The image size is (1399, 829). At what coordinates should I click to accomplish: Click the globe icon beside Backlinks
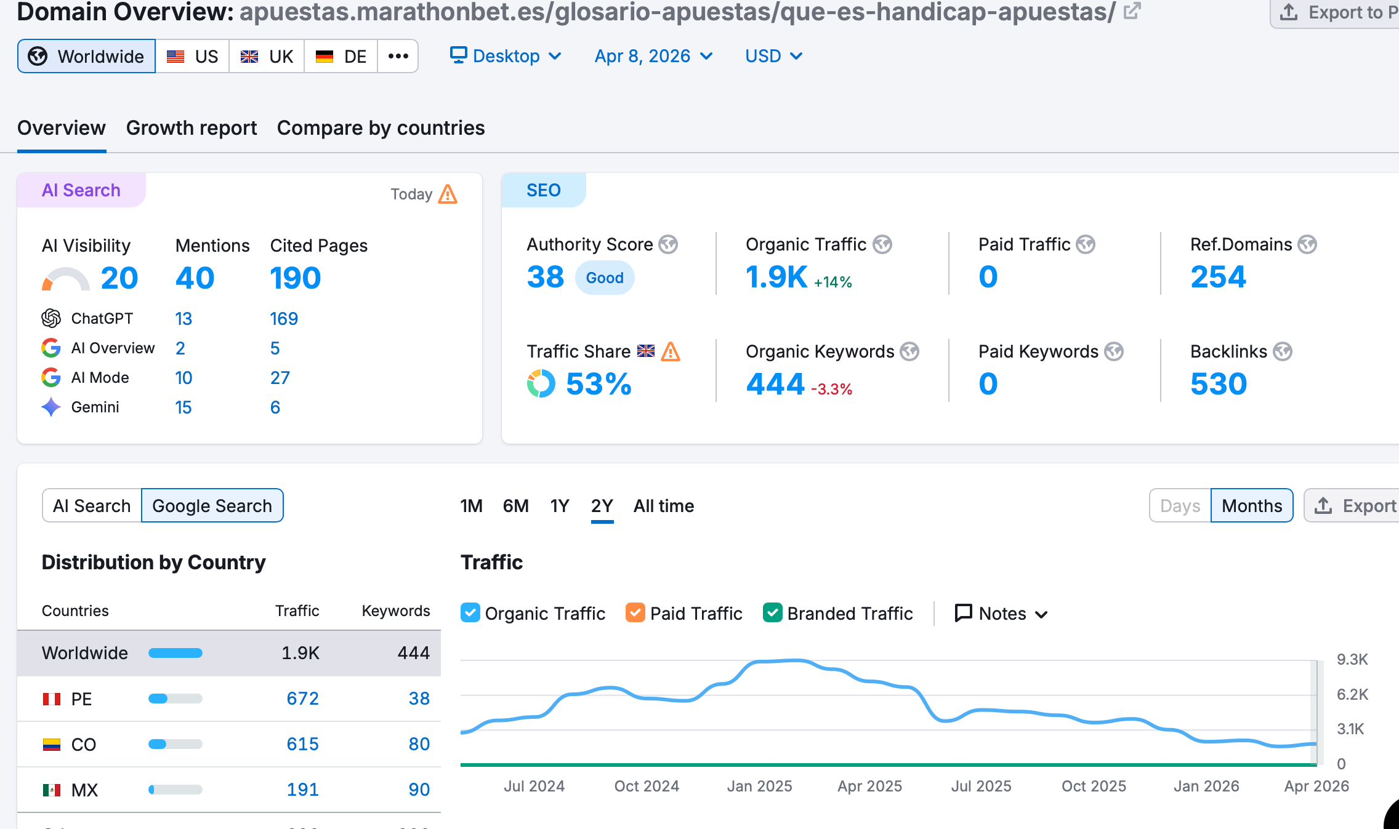(x=1283, y=351)
